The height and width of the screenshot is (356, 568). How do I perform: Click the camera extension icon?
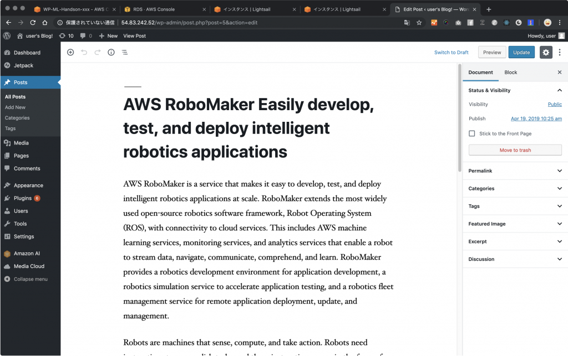point(458,22)
